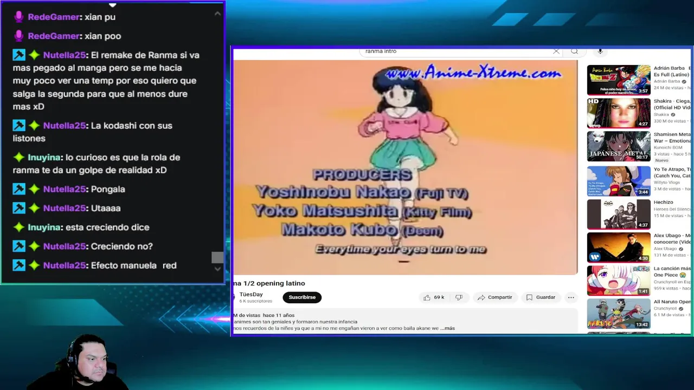Click the chat scrollbar thumb
This screenshot has height=390, width=694.
(x=217, y=257)
